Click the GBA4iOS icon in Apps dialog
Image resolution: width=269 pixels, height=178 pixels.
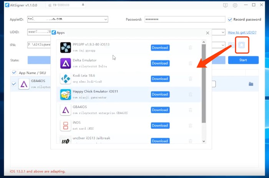[65, 110]
